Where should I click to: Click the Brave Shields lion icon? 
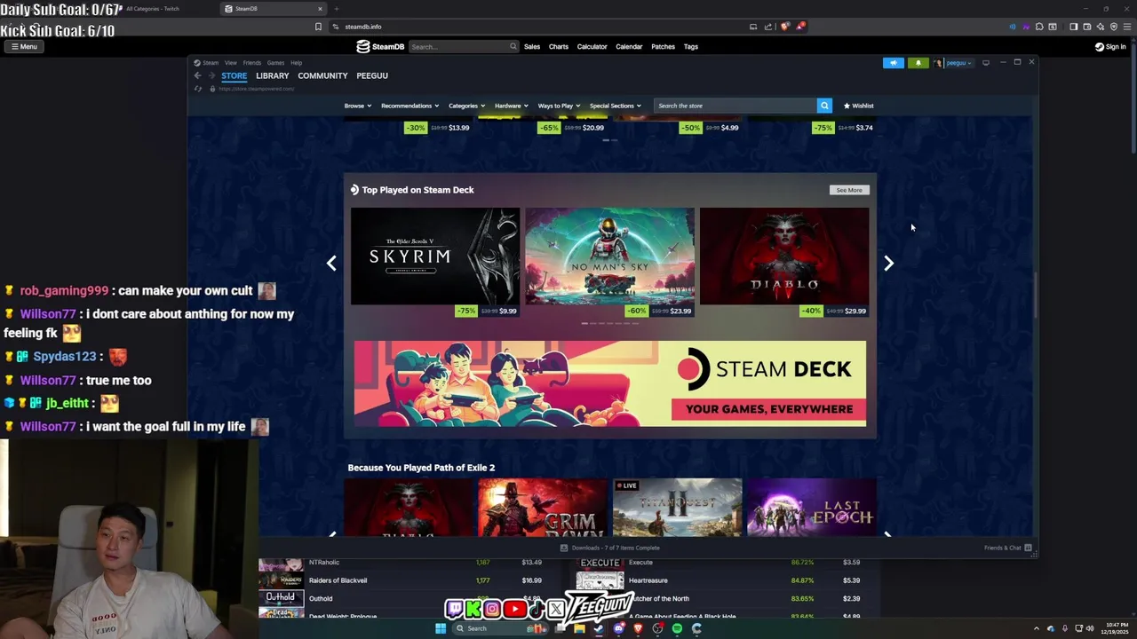[784, 27]
